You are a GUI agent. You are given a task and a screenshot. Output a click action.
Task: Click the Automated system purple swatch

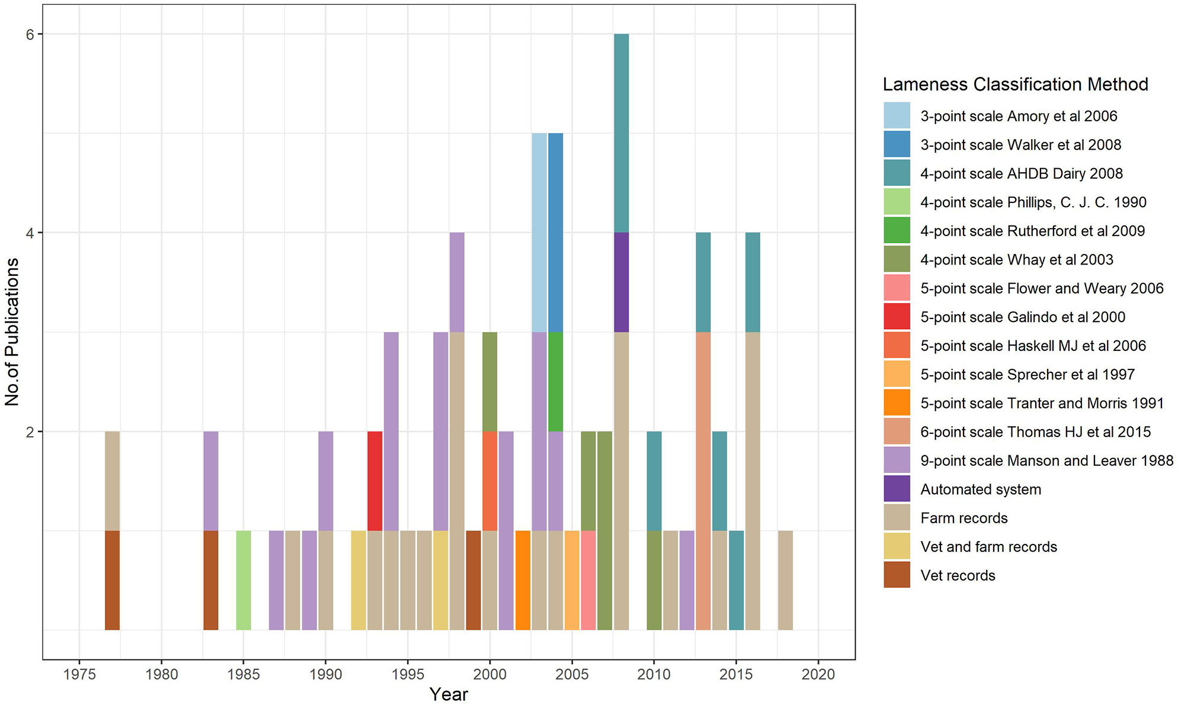(x=897, y=489)
